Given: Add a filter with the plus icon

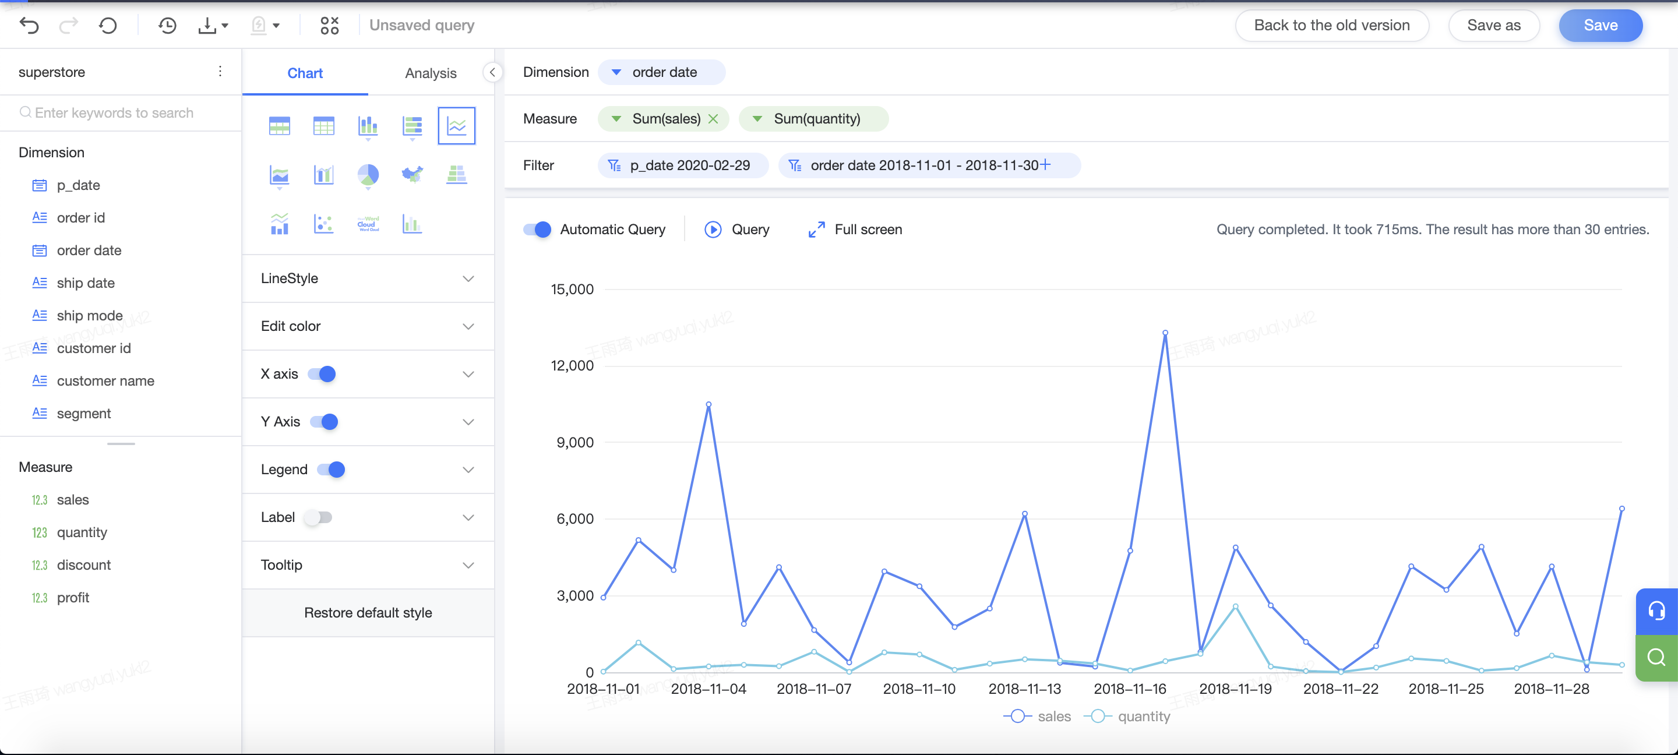Looking at the screenshot, I should tap(1045, 164).
